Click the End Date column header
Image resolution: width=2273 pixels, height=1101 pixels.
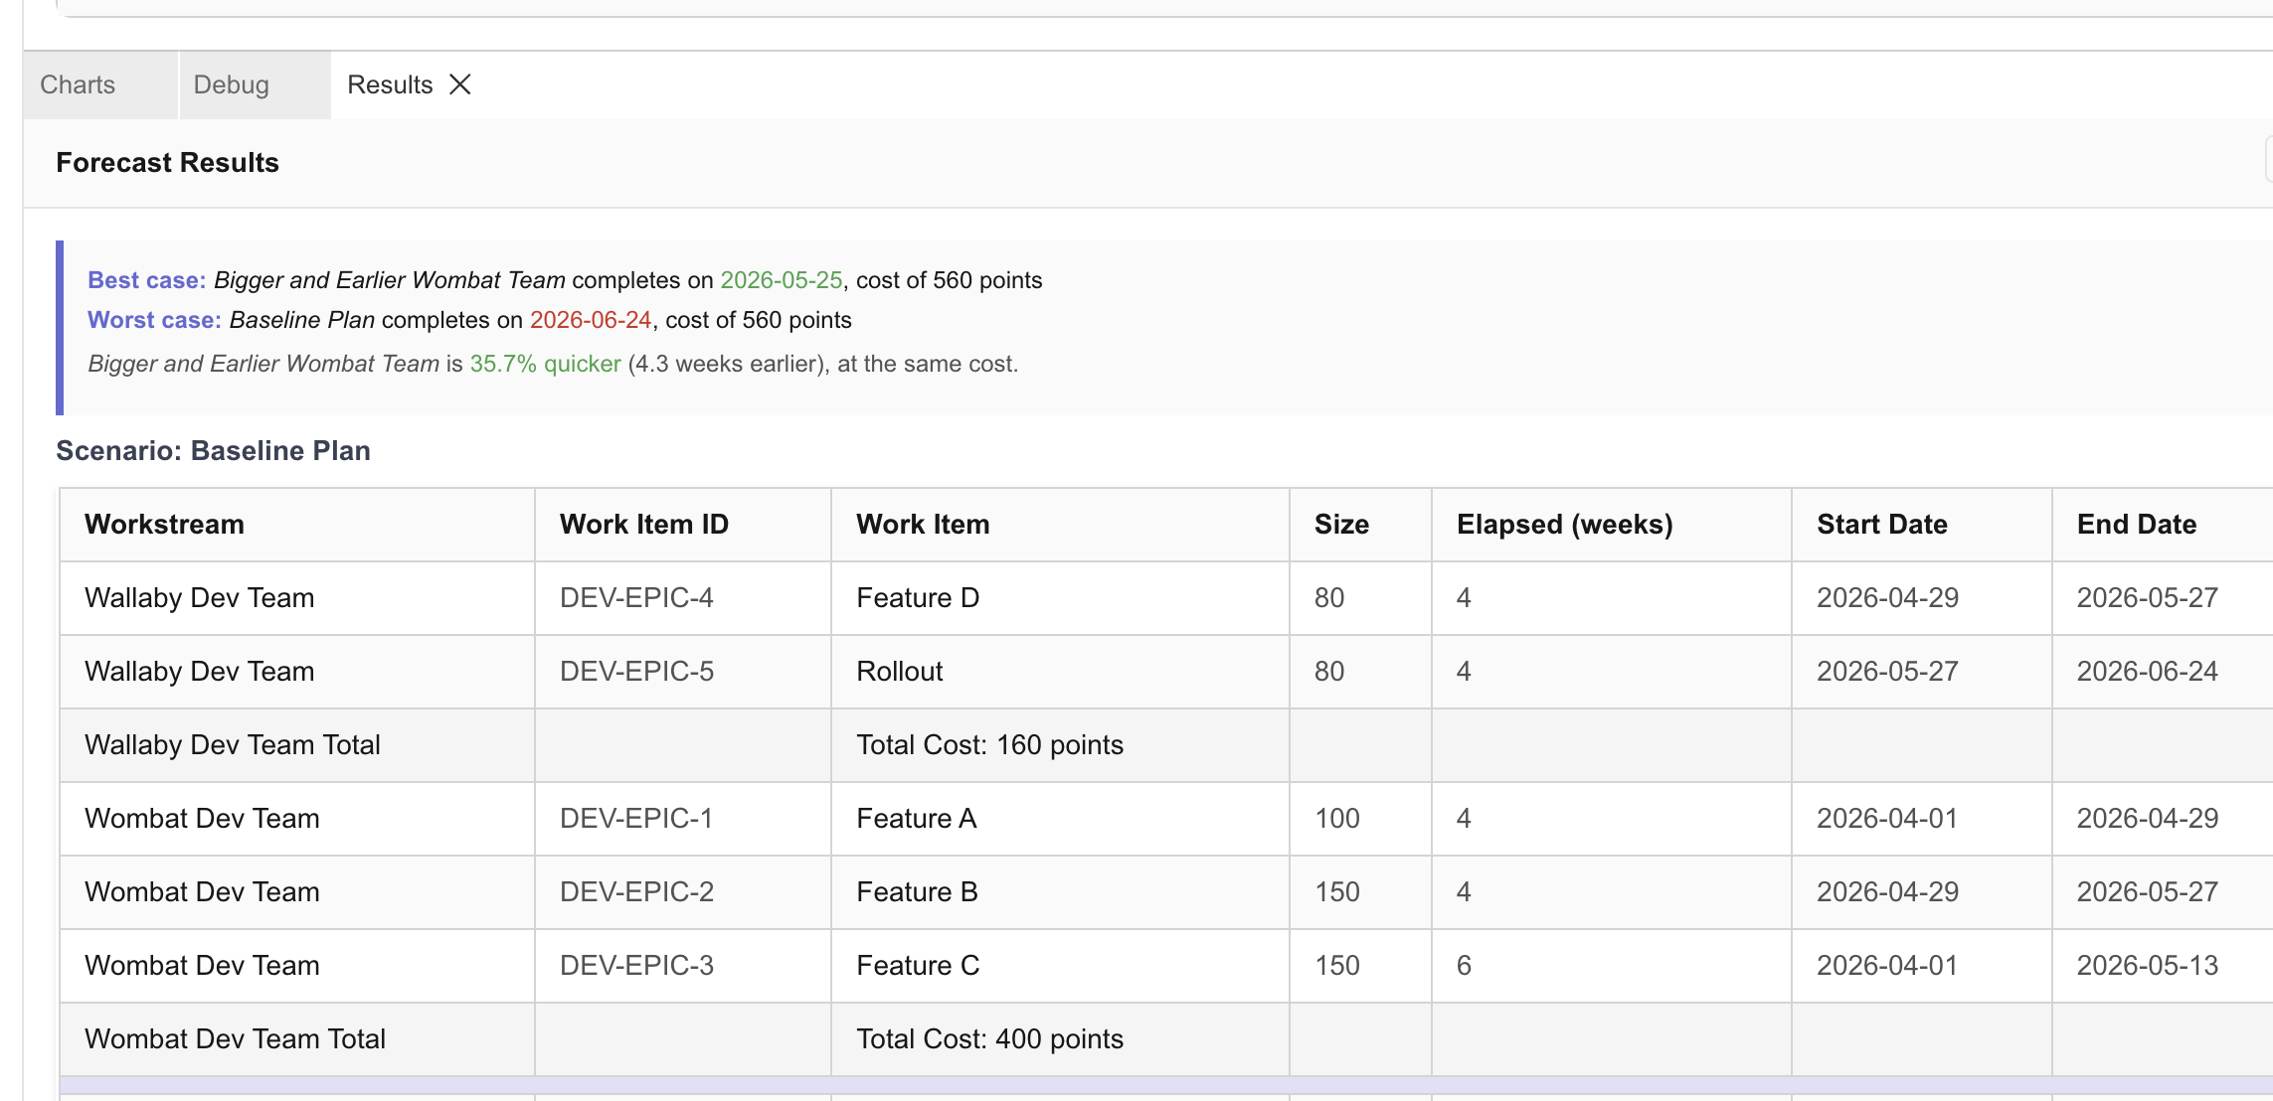[x=2136, y=524]
